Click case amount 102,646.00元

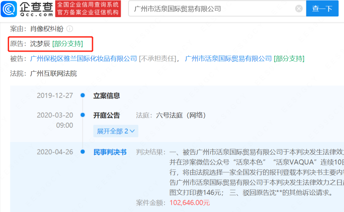190,203
